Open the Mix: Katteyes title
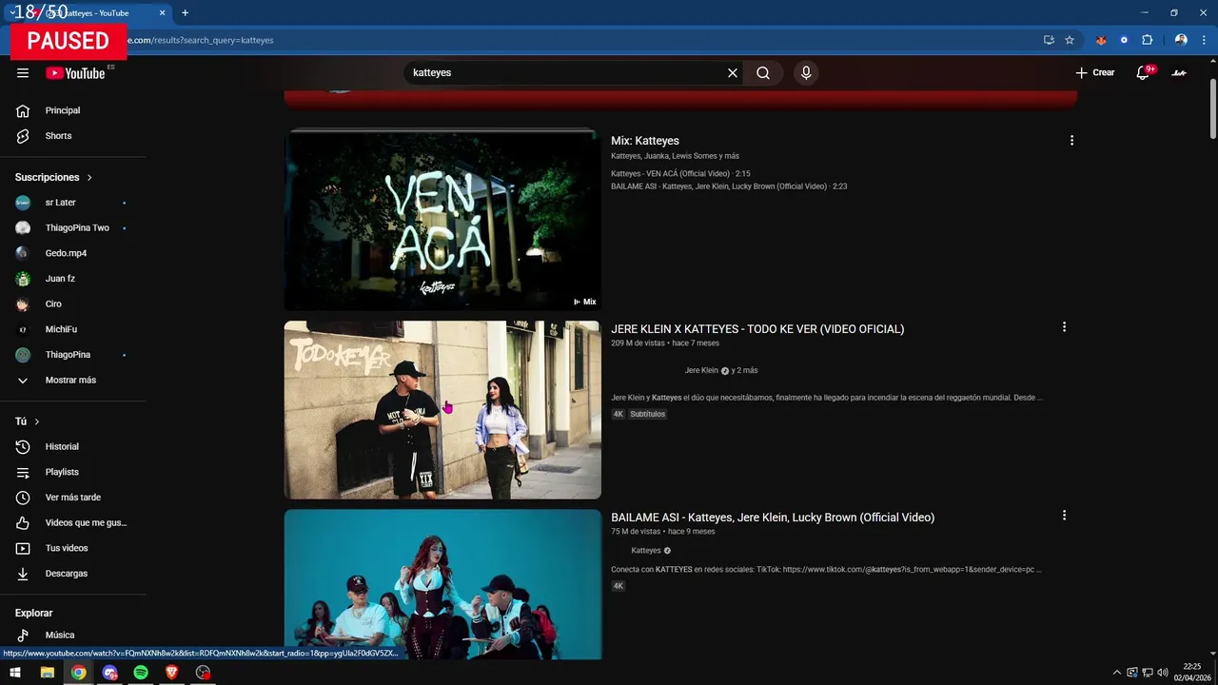Screen dimensions: 1218x685 [645, 141]
